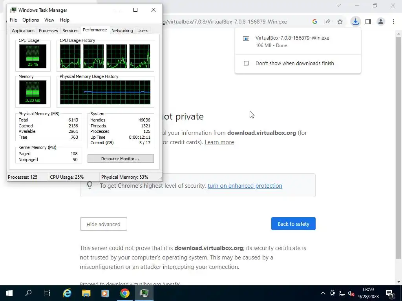Switch to the Services tab

tap(70, 31)
